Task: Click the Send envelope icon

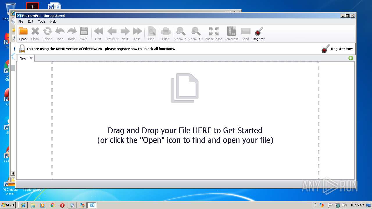Action: (246, 31)
